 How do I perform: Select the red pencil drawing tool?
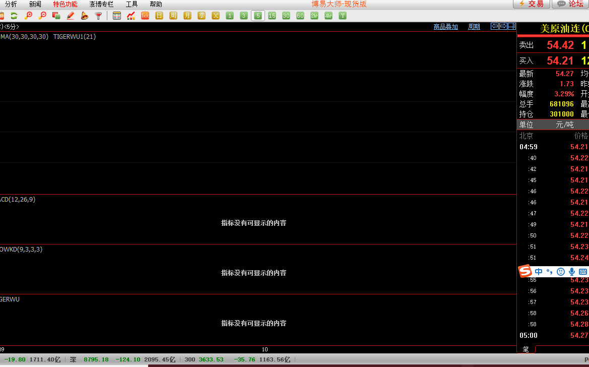(71, 16)
